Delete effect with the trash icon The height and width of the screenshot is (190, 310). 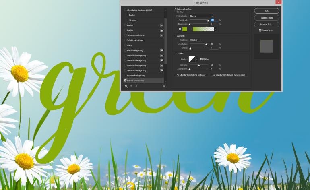[164, 86]
